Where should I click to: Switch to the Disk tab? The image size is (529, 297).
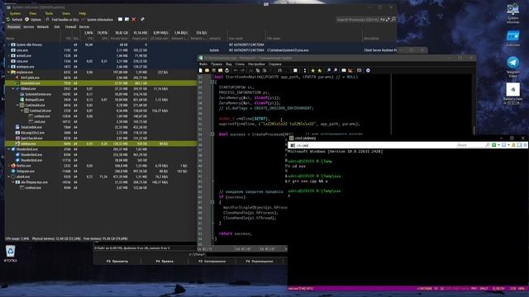[57, 27]
